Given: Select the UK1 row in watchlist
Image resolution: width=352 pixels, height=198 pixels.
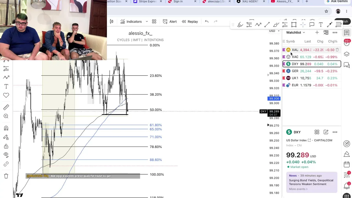Looking at the screenshot, I should pyautogui.click(x=312, y=78).
